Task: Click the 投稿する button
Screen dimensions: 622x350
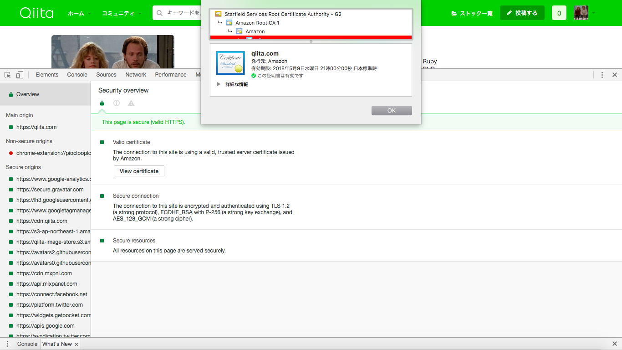Action: (x=522, y=13)
